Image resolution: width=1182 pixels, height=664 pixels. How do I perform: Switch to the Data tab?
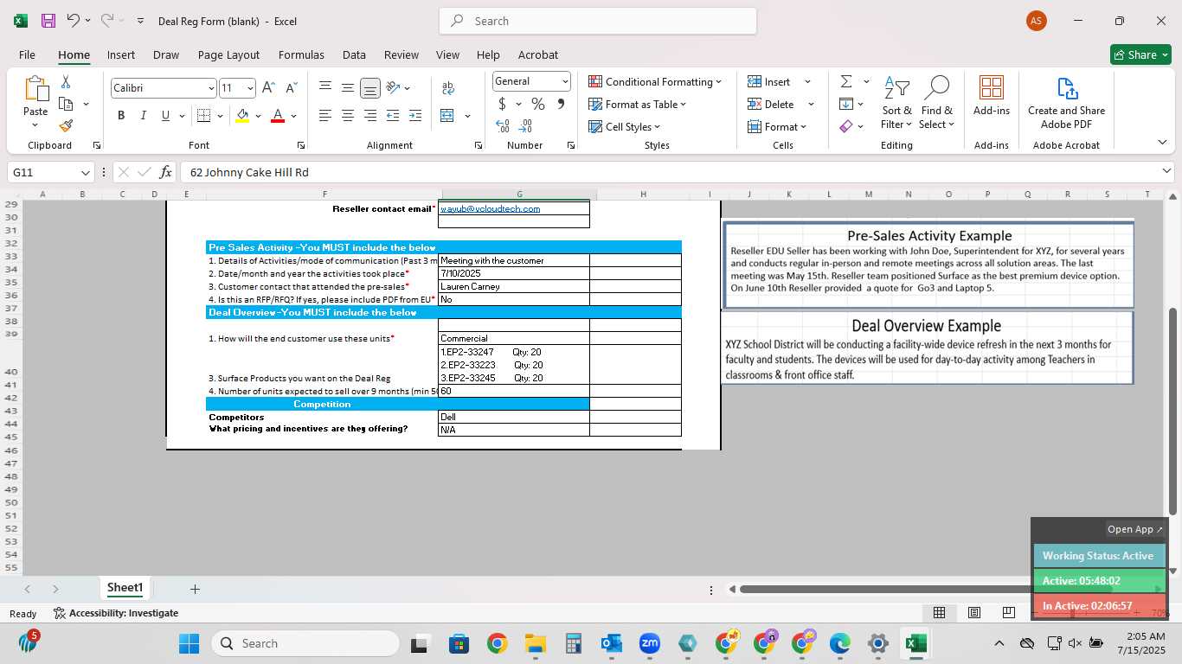[354, 54]
